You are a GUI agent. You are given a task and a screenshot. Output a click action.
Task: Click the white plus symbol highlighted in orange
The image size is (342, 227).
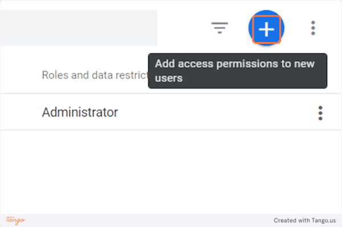(266, 29)
